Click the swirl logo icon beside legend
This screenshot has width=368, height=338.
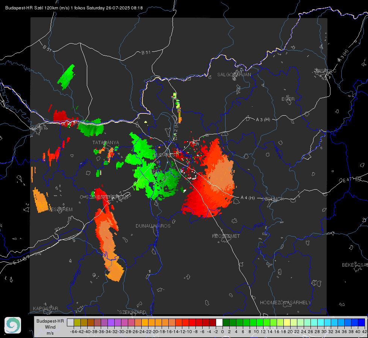(13, 325)
